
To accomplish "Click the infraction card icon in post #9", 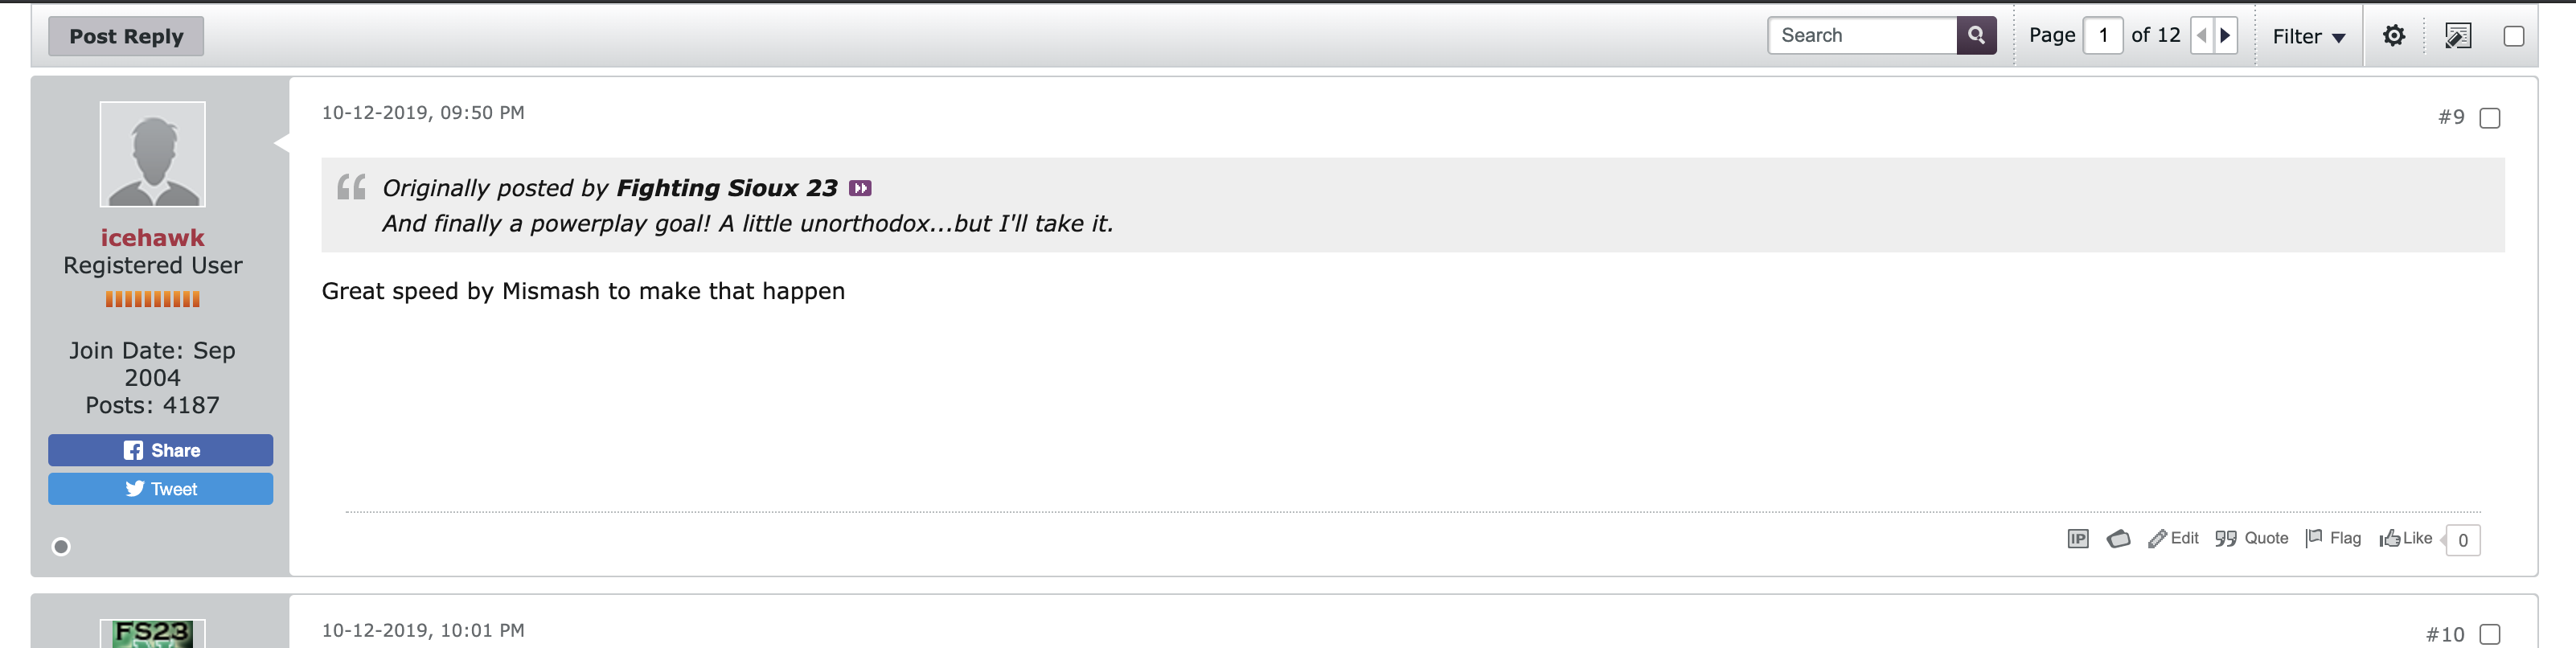I will point(2118,539).
